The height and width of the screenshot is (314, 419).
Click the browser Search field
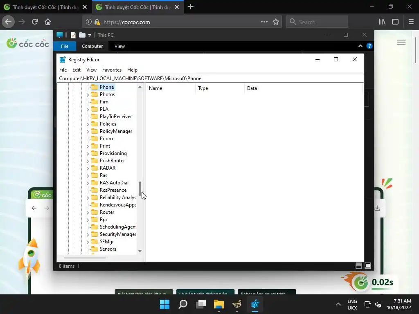[317, 22]
